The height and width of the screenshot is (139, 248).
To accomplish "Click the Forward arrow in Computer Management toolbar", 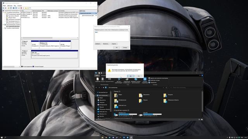I will pos(5,8).
